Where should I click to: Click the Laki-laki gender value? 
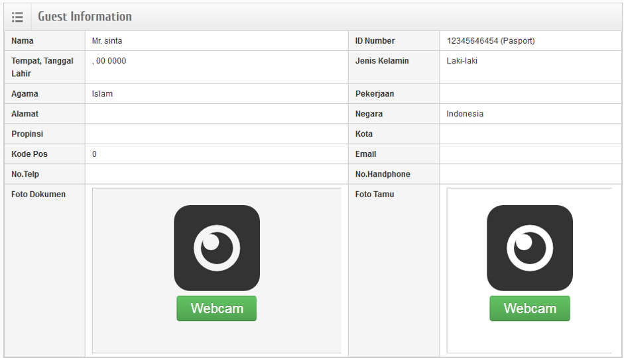pyautogui.click(x=462, y=62)
